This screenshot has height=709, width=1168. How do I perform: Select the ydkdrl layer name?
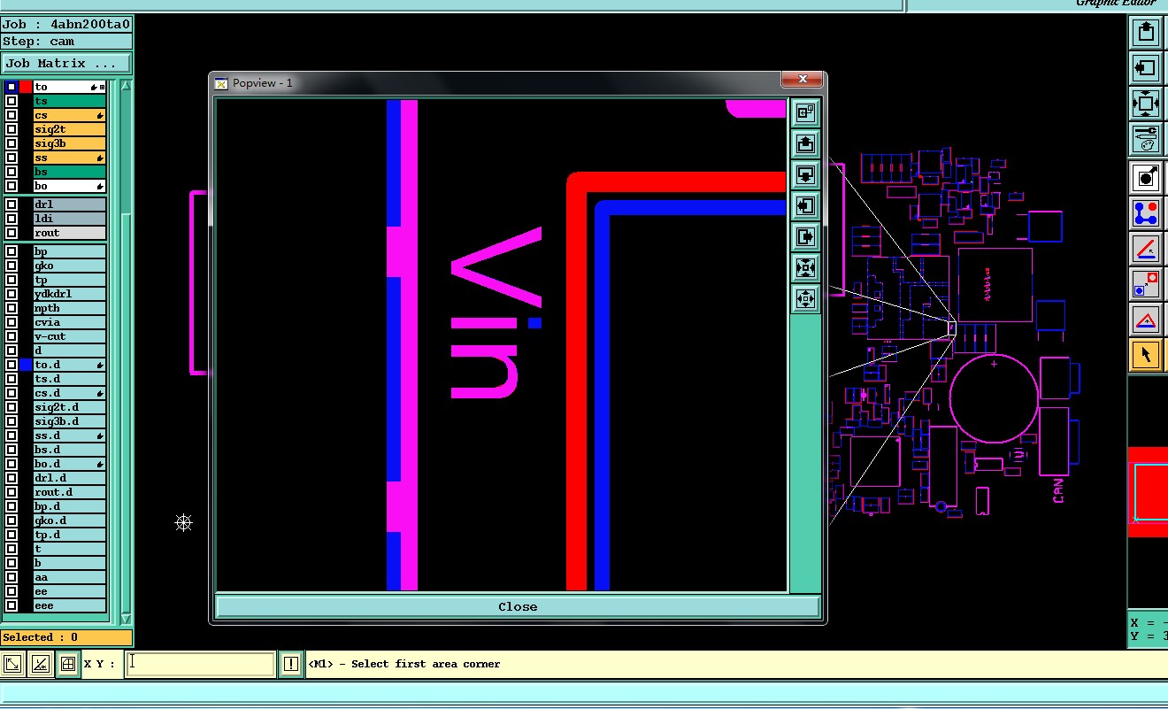tap(70, 294)
